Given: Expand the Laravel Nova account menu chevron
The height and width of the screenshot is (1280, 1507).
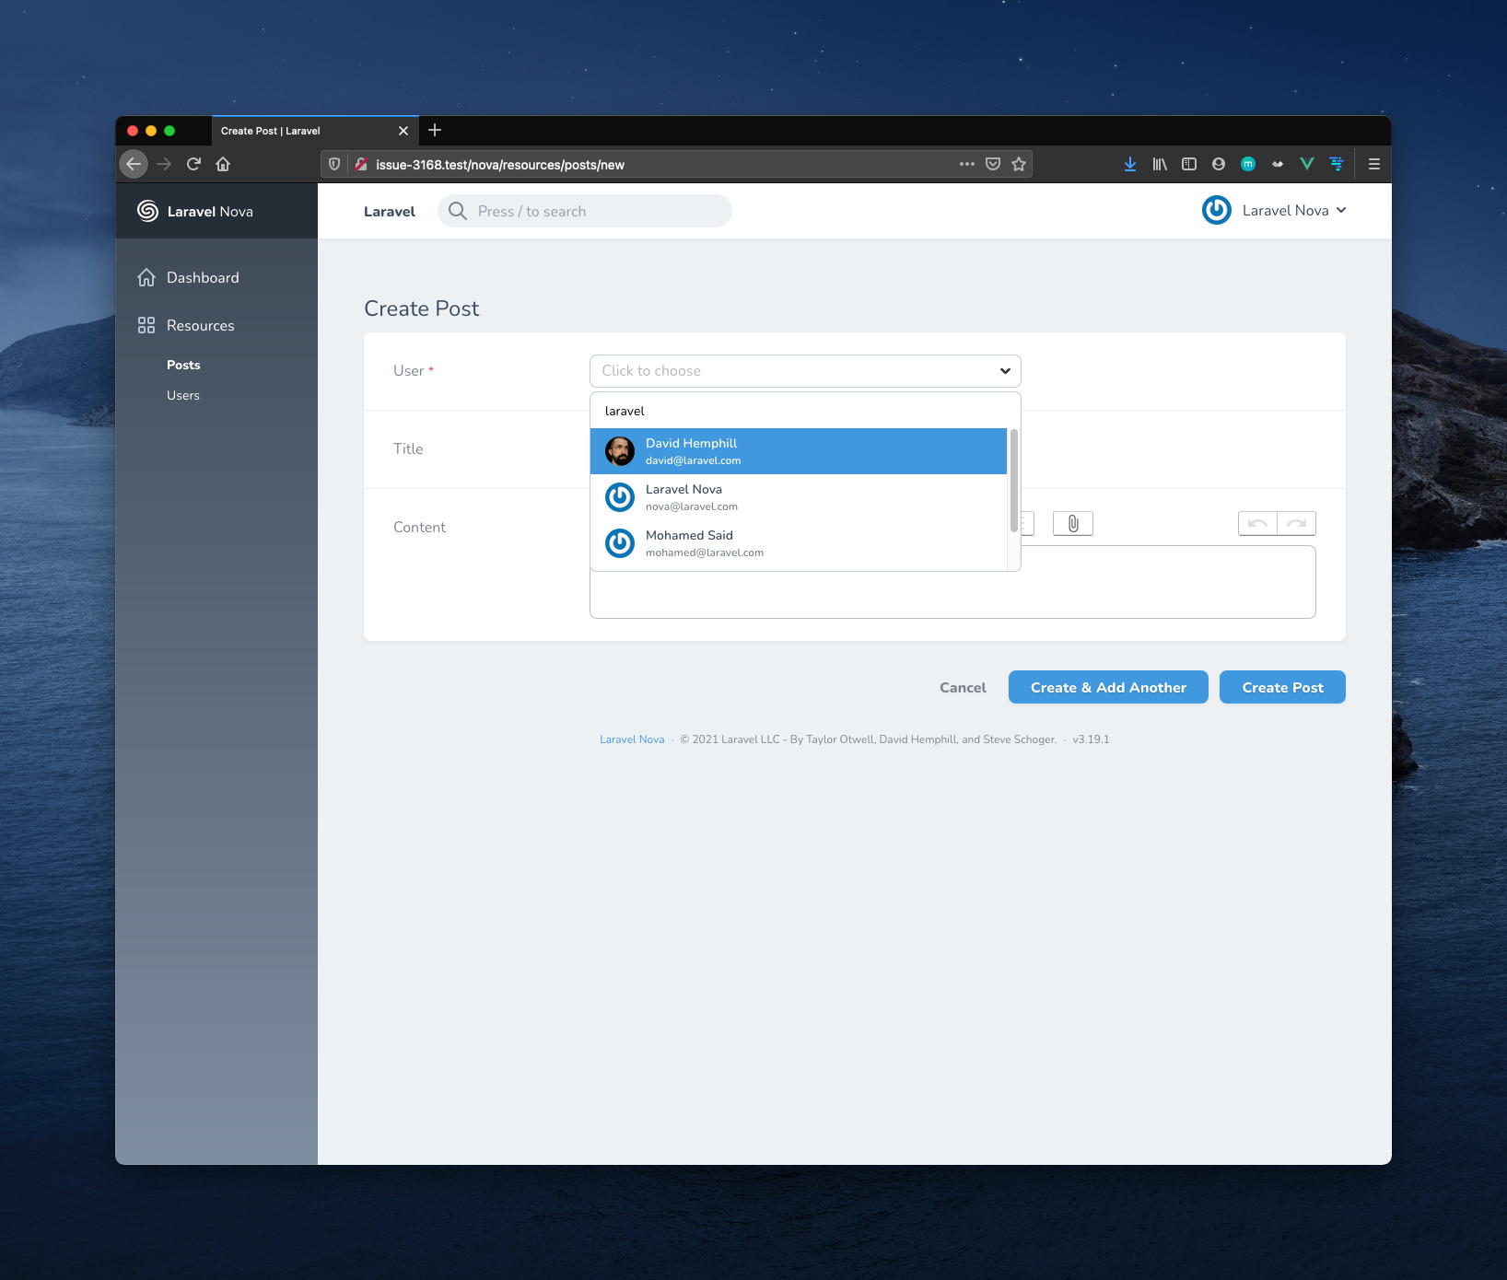Looking at the screenshot, I should point(1341,210).
